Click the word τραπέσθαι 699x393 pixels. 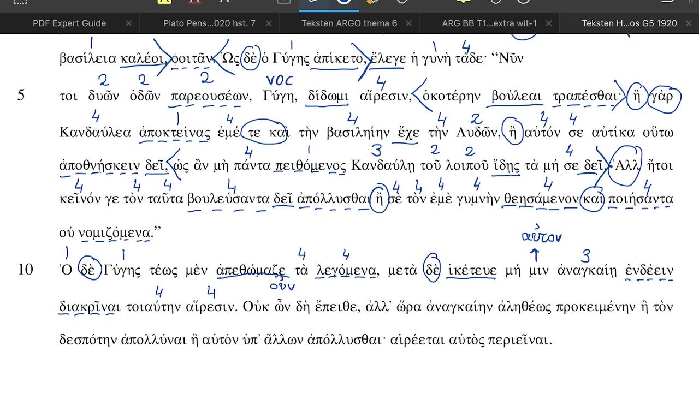(585, 97)
